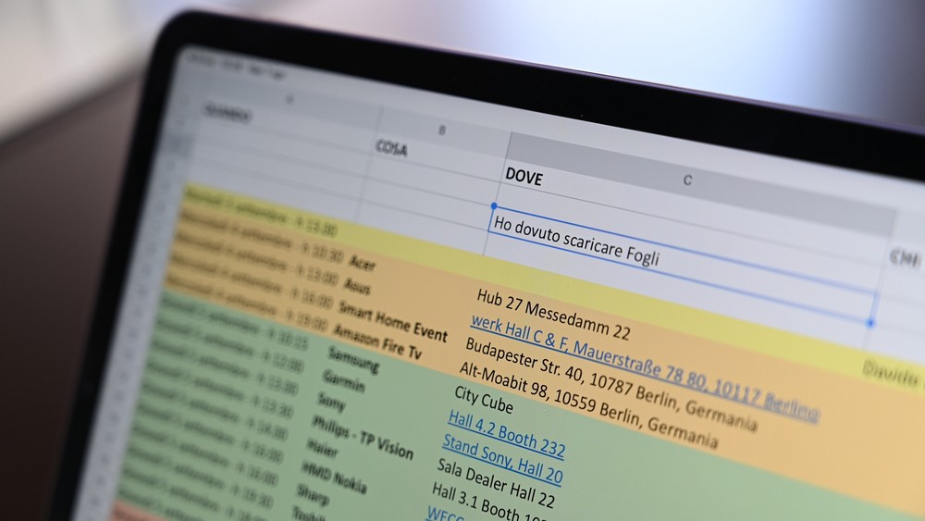Click the 'Smart Home Event' cell

(393, 321)
